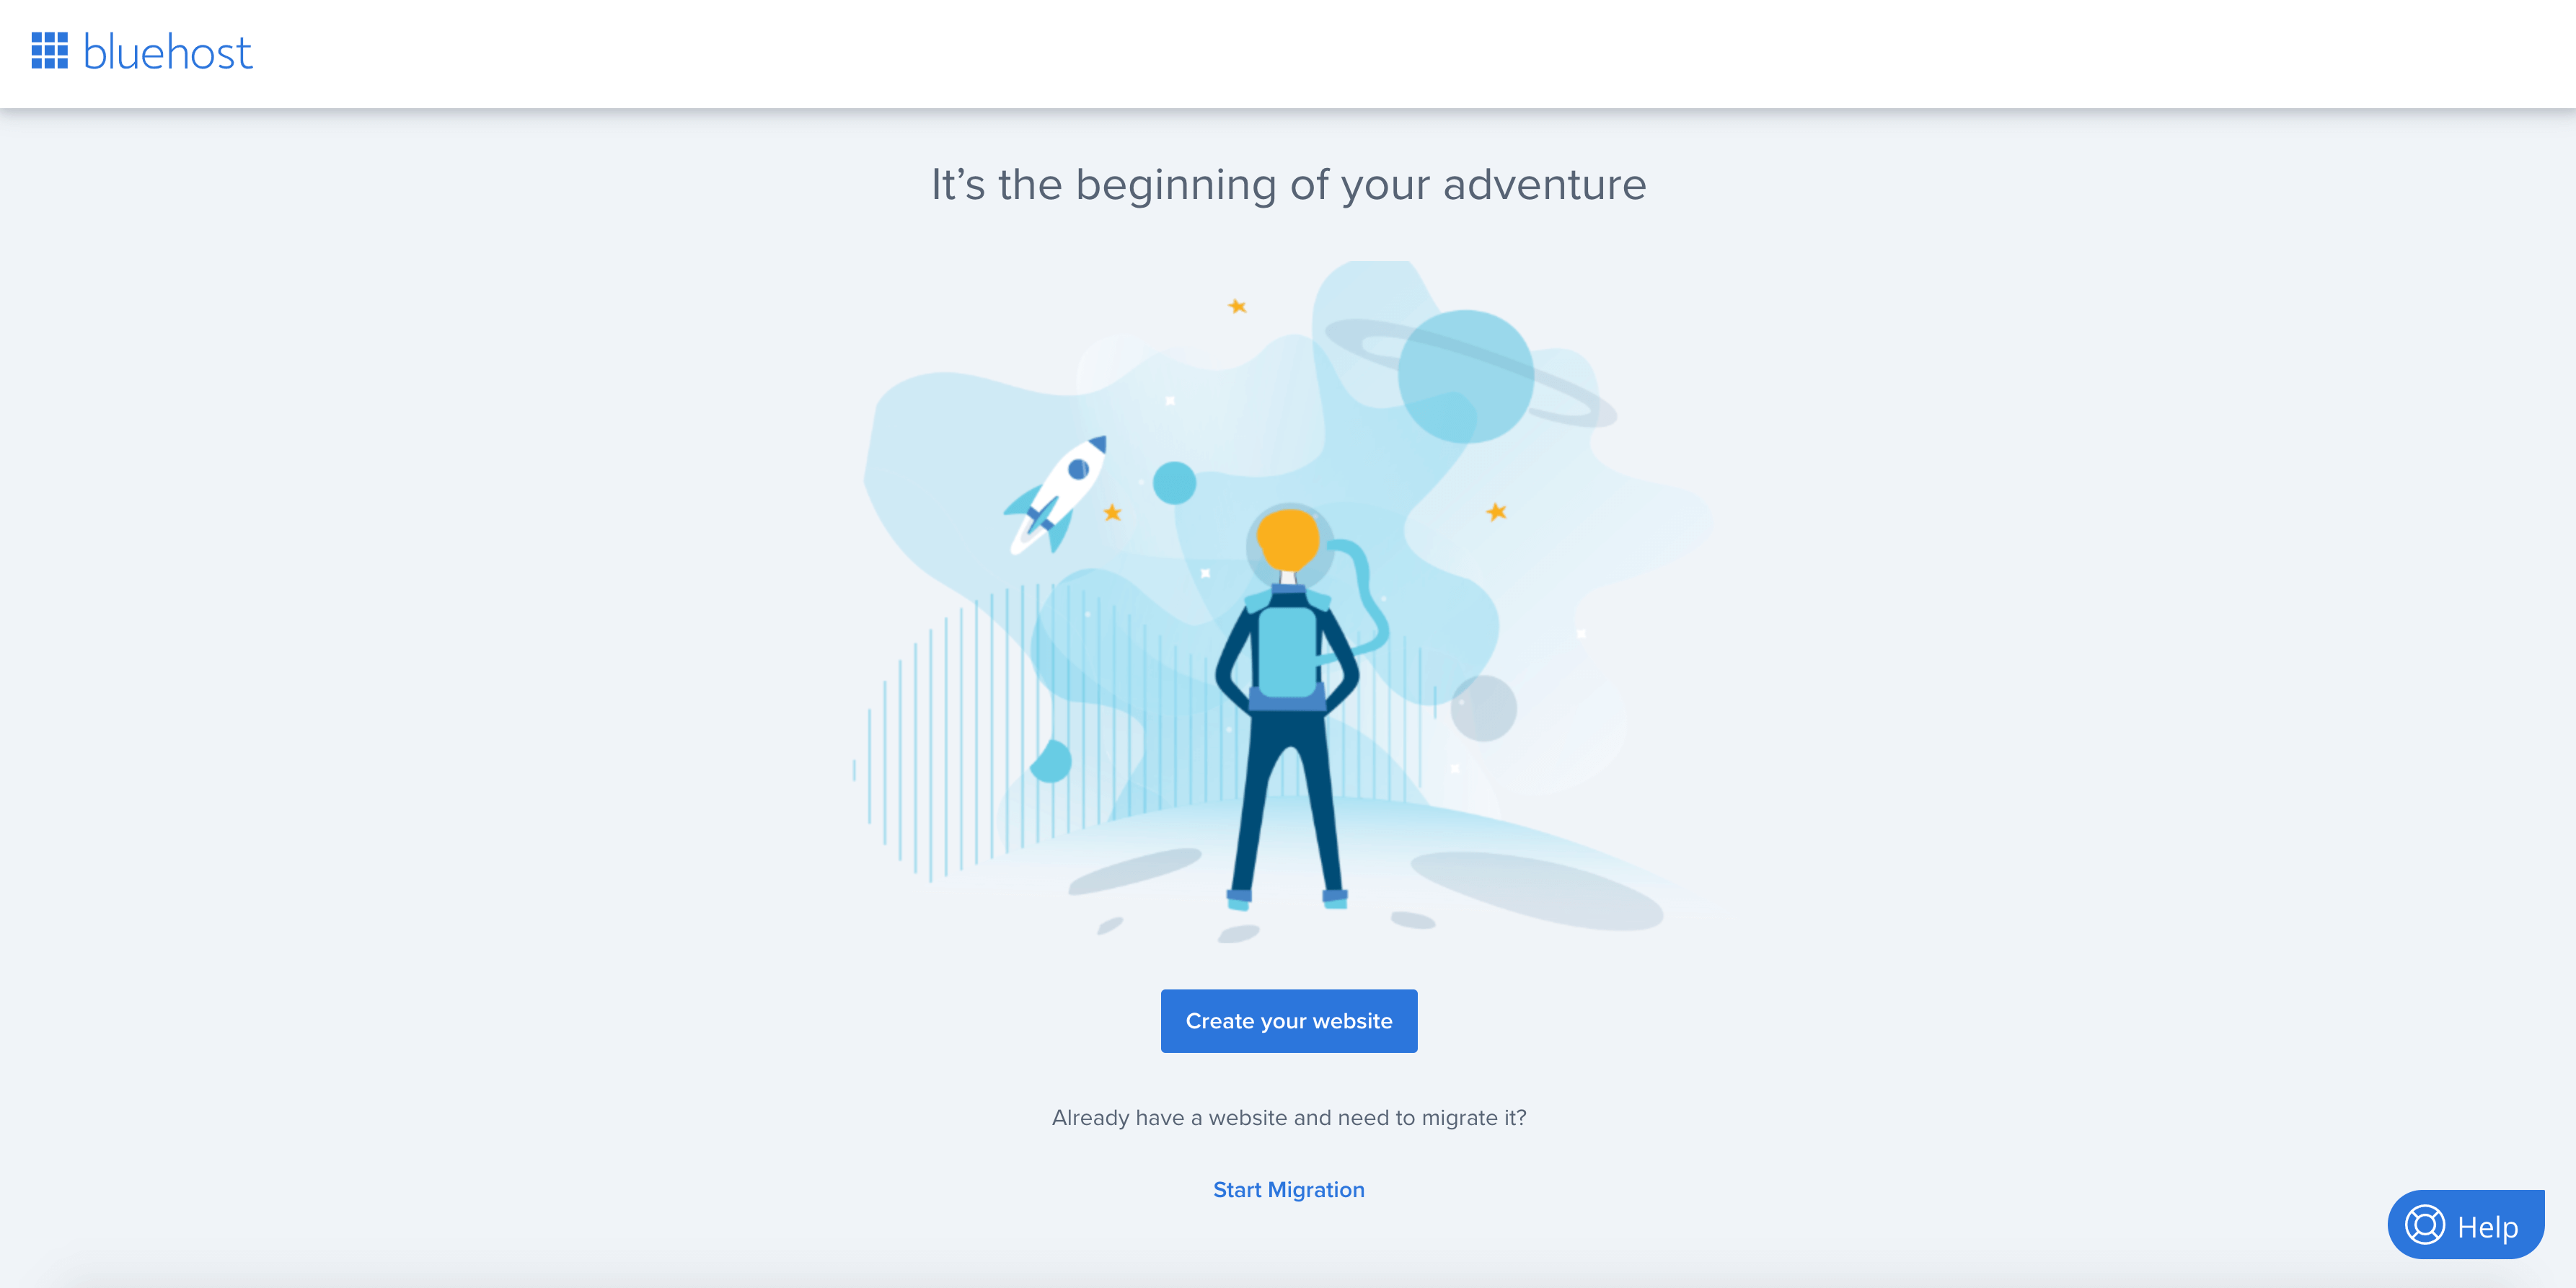Click the small blue planet near rocket
Viewport: 2576px width, 1288px height.
[x=1174, y=483]
